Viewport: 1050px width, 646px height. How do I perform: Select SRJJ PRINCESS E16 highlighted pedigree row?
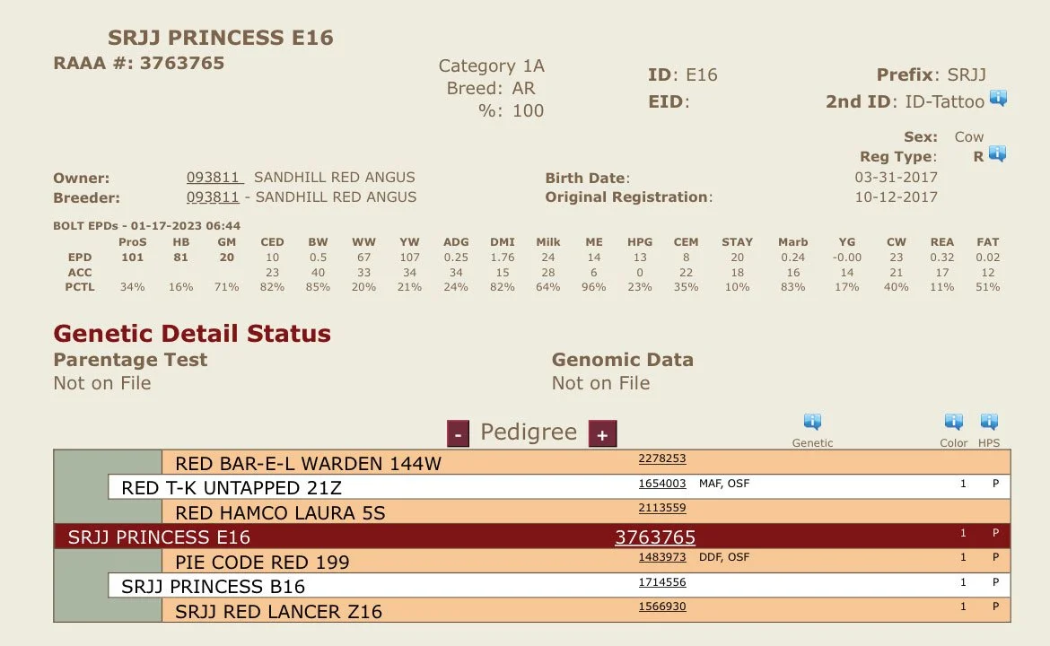(531, 537)
